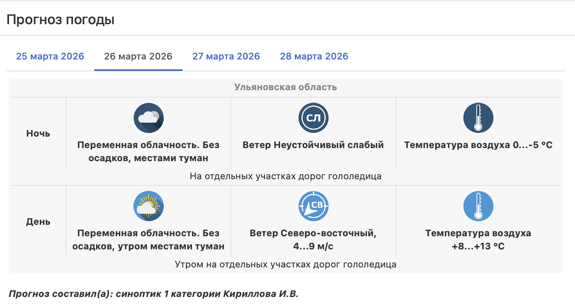Go to the 28 марта 2026 tab
Image resolution: width=575 pixels, height=306 pixels.
point(314,57)
